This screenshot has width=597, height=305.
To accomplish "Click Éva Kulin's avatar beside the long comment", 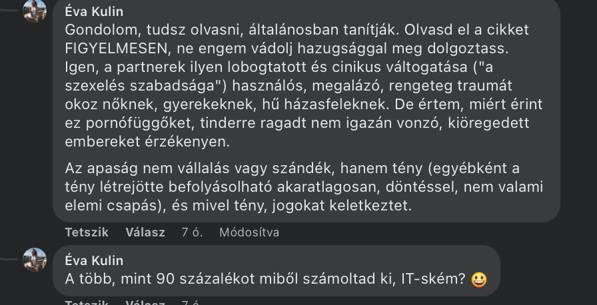I will click(35, 10).
